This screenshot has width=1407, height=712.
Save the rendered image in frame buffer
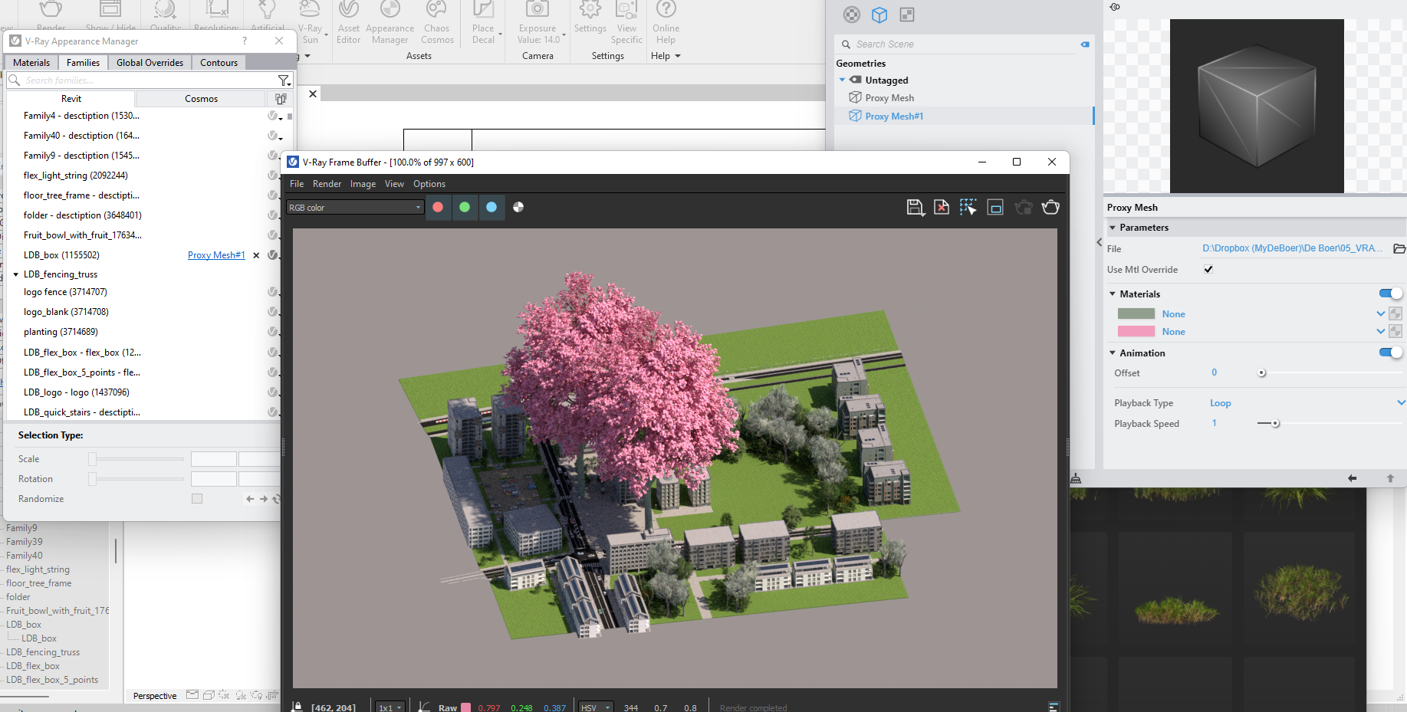pyautogui.click(x=916, y=207)
